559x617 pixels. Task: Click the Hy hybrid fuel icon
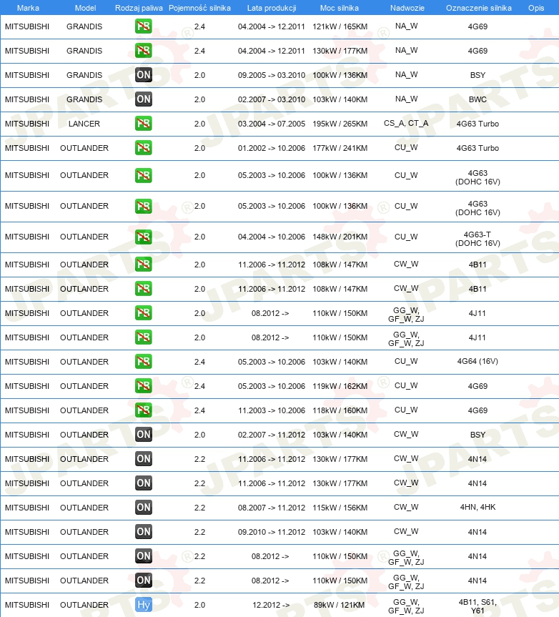143,605
